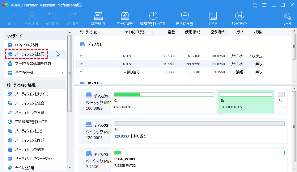Click the refresh icon in the title bar
The width and height of the screenshot is (297, 172).
pos(255,5)
